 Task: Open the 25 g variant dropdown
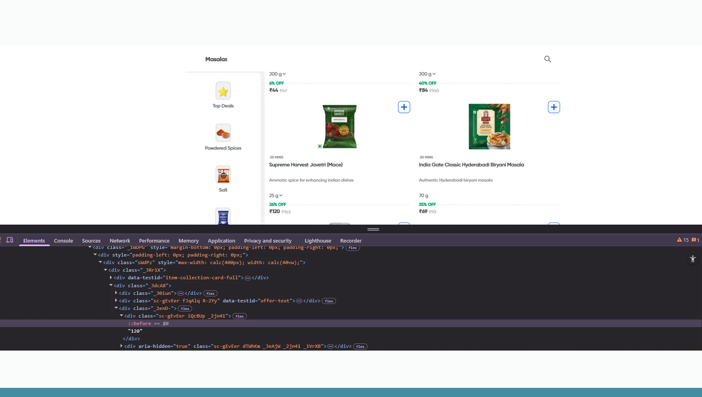point(275,195)
